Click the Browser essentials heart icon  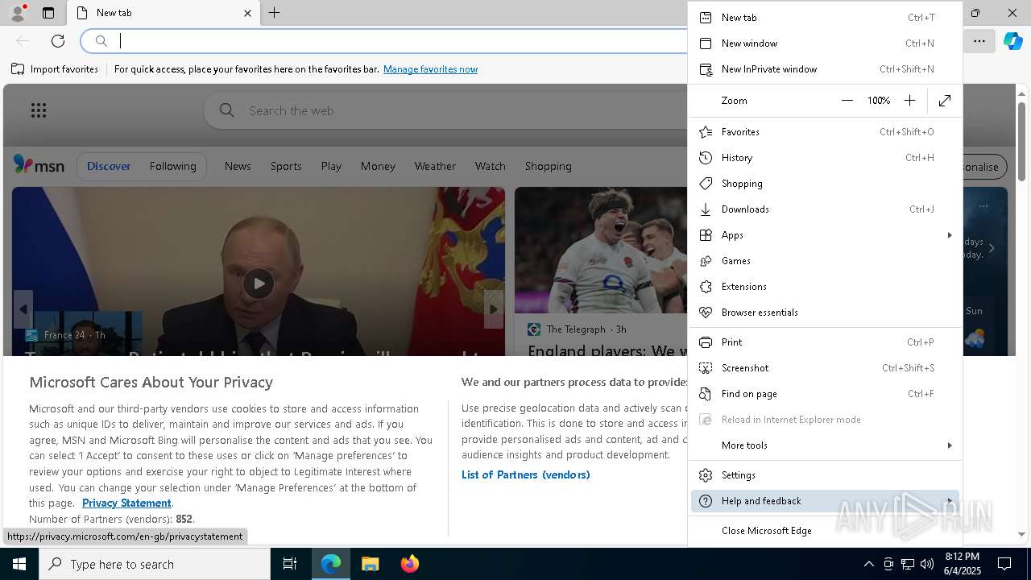706,313
